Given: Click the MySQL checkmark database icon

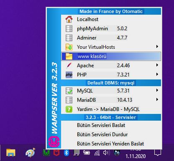Looking at the screenshot, I should tap(69, 91).
